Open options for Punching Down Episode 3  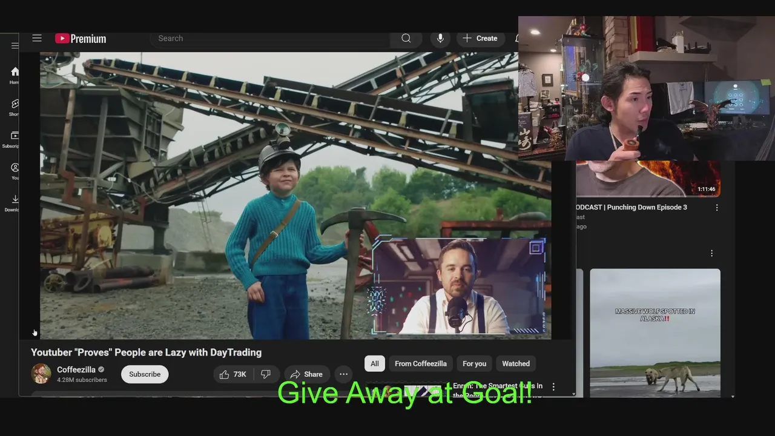717,207
